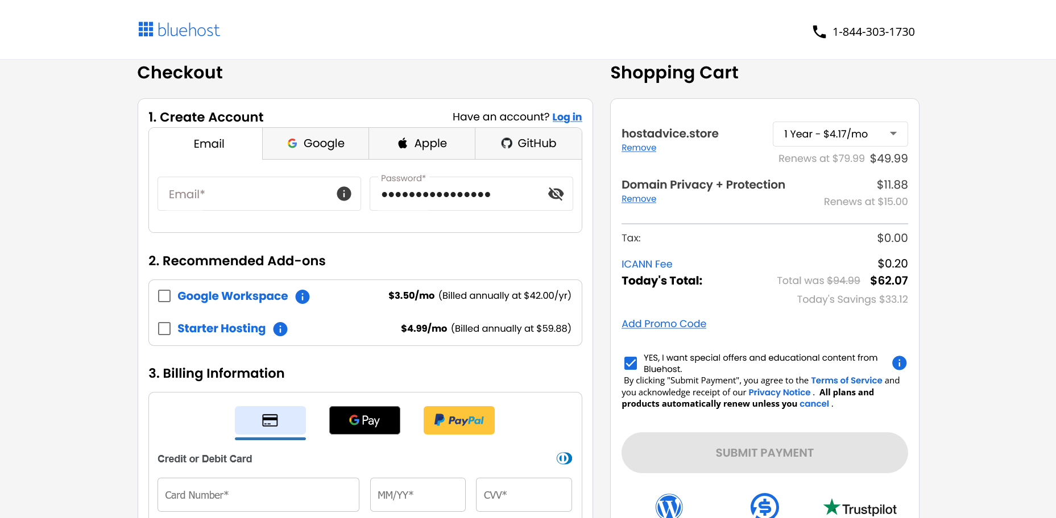Click the Diners Club card icon
The image size is (1056, 518).
(564, 458)
